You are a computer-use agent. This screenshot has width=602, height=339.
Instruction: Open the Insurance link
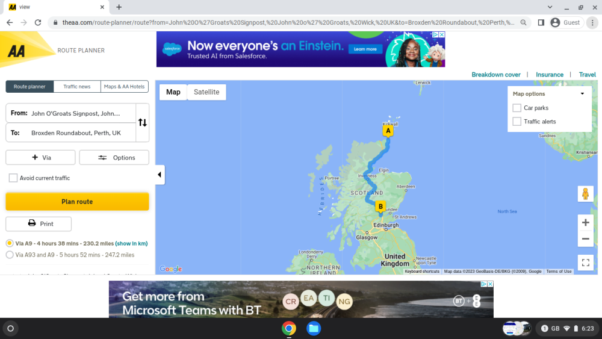coord(550,75)
